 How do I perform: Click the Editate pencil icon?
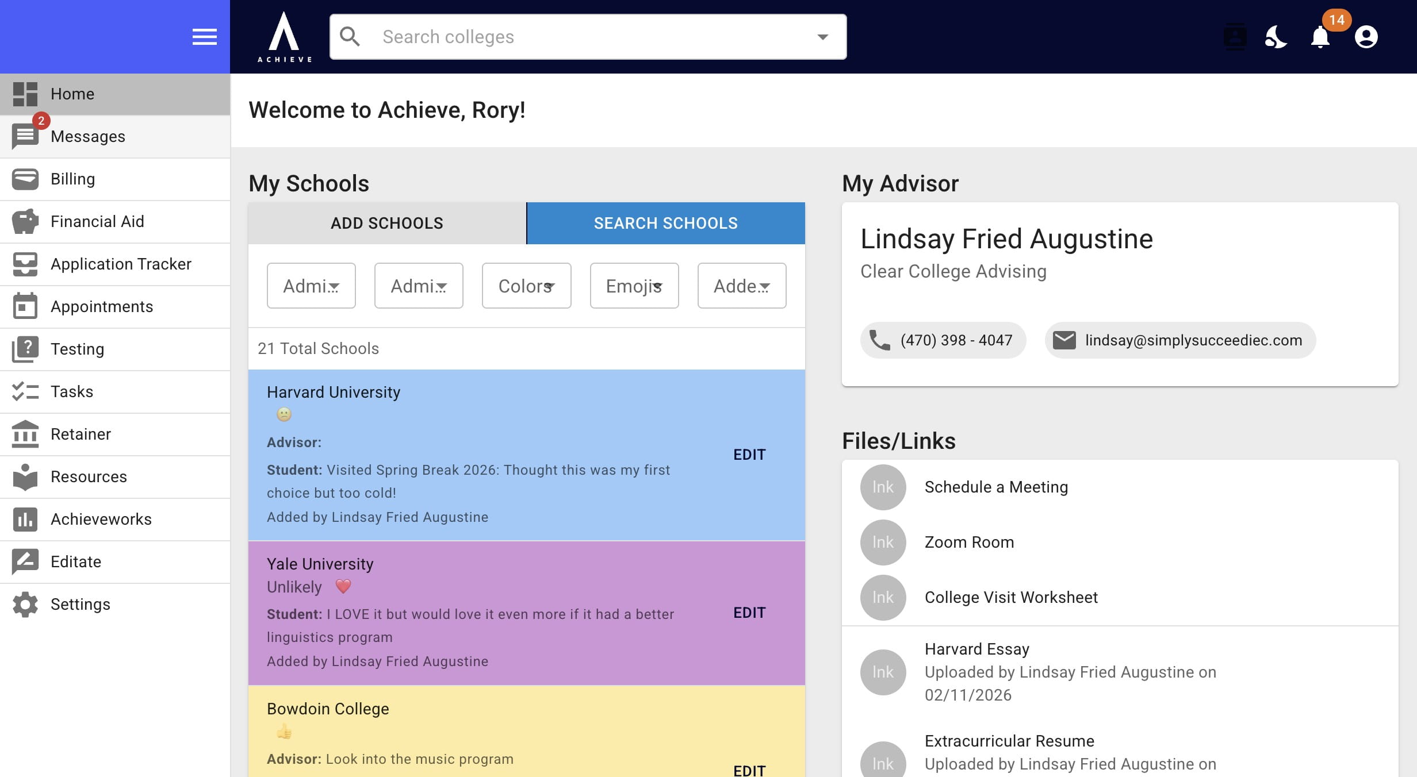(x=25, y=561)
